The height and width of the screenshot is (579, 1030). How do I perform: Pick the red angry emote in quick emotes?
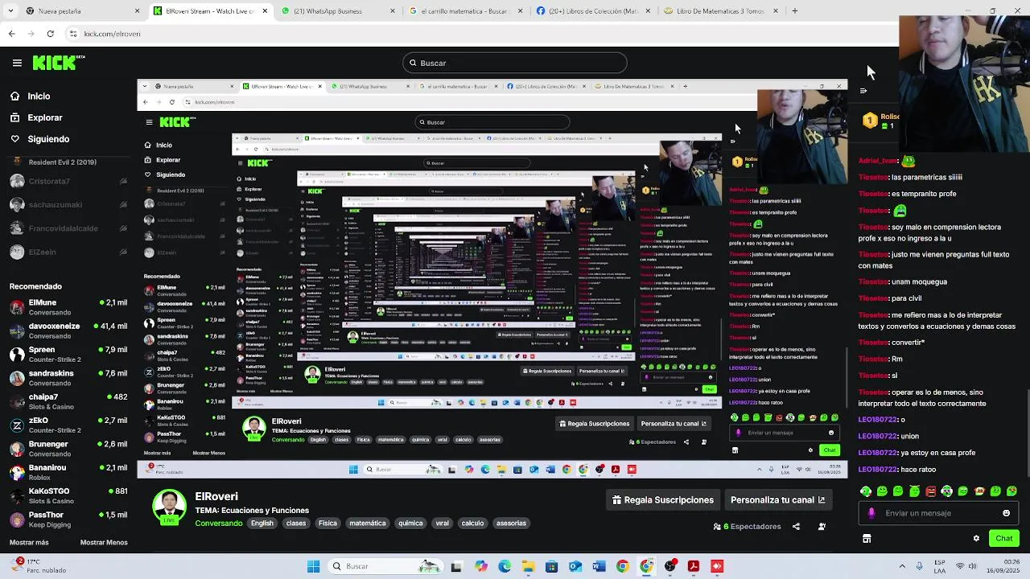coord(931,491)
